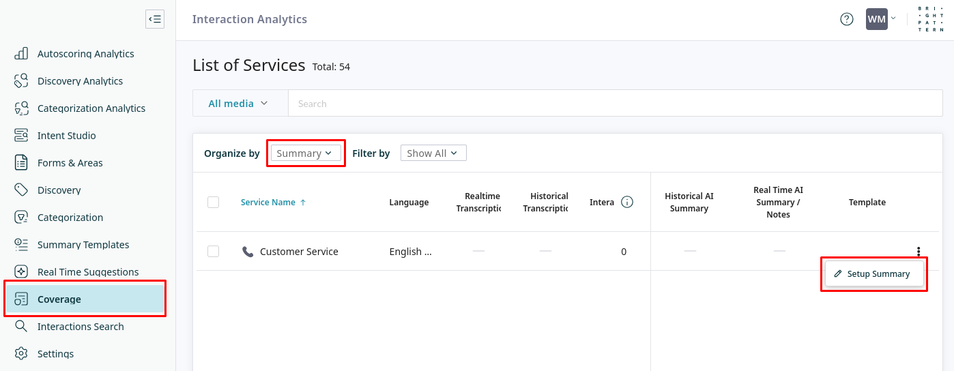The height and width of the screenshot is (371, 954).
Task: Tick the Customer Service row checkbox
Action: (214, 252)
